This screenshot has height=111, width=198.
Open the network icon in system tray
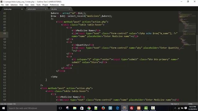179,108
